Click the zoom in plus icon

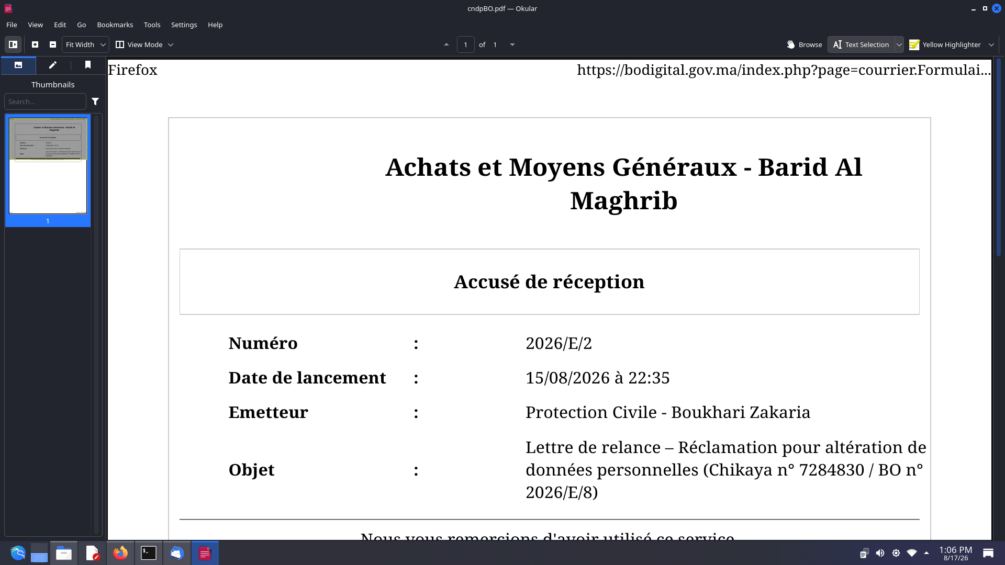pos(35,44)
